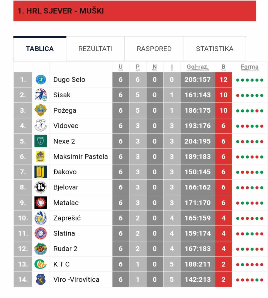The height and width of the screenshot is (298, 268).
Task: Click the Zaprešić team name
Action: tap(67, 218)
